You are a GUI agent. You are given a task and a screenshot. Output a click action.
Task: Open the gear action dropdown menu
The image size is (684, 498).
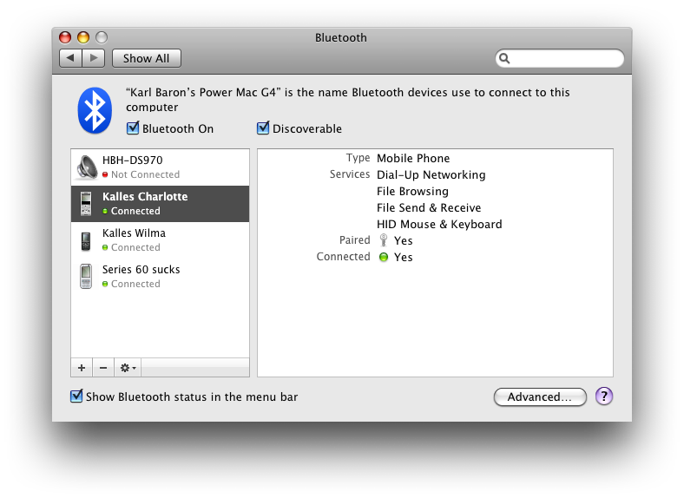point(128,368)
